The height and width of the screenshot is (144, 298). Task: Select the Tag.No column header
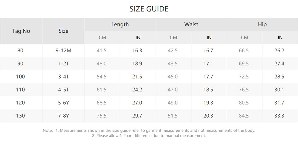(x=21, y=31)
